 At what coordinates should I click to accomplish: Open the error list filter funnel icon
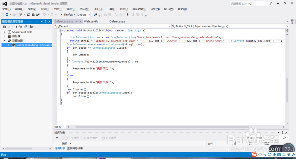click(57, 138)
